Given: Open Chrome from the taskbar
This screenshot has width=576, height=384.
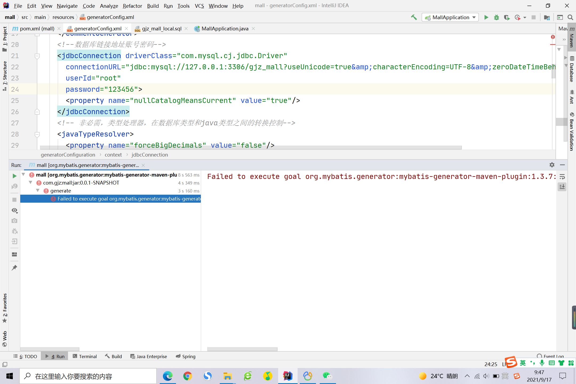Looking at the screenshot, I should (187, 376).
